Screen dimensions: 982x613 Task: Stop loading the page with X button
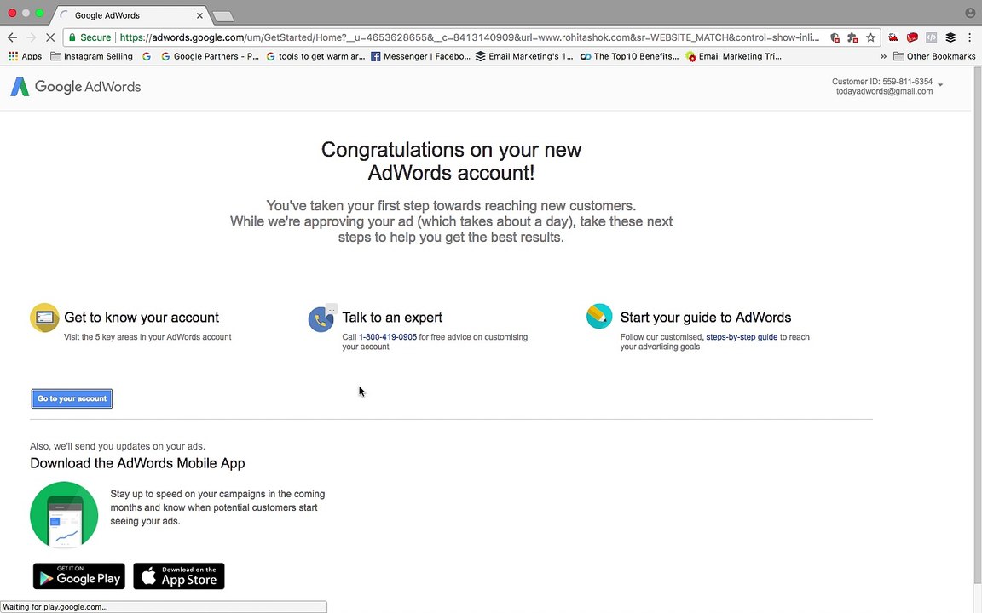[x=51, y=37]
